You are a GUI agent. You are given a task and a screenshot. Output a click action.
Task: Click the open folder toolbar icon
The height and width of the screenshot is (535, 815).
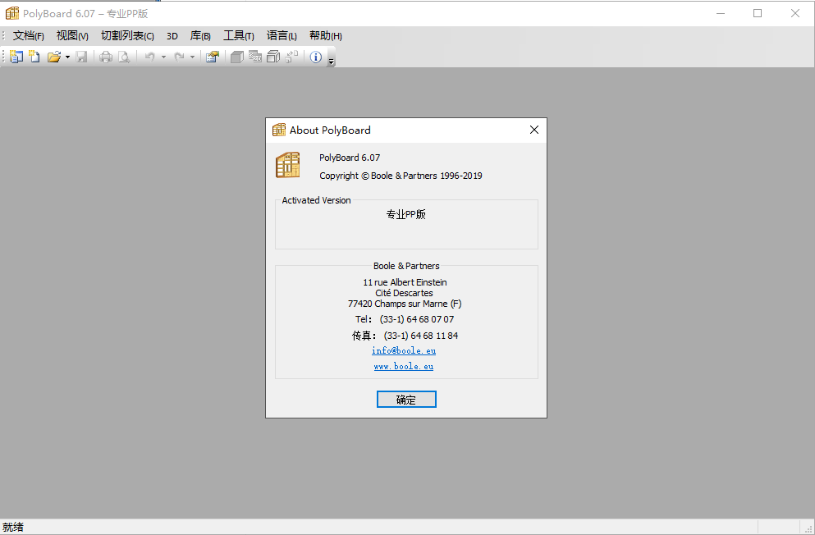pos(53,57)
